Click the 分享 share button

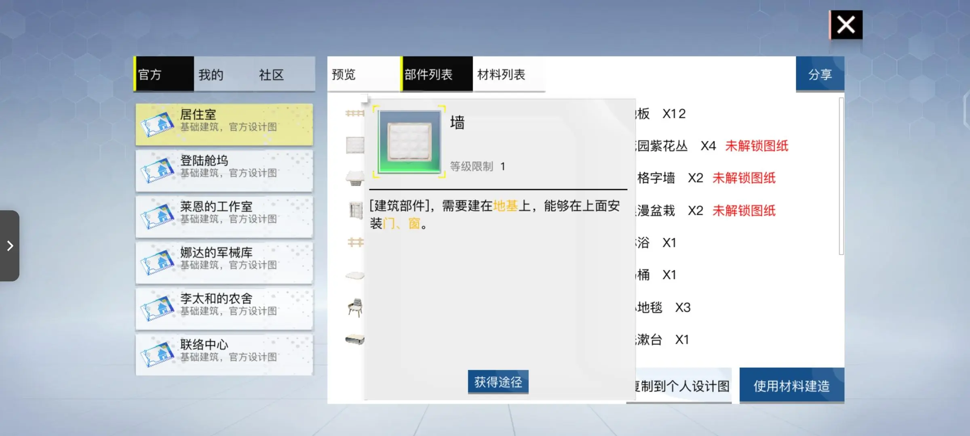820,74
